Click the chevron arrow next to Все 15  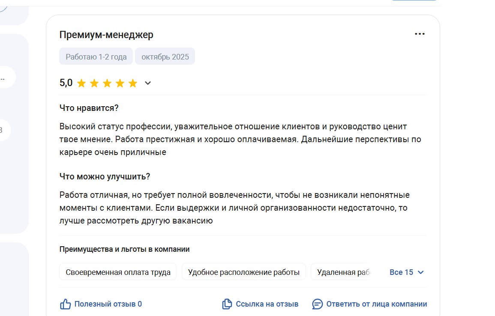click(420, 272)
